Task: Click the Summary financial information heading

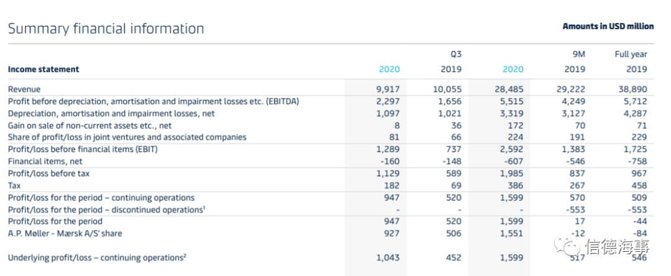Action: pyautogui.click(x=106, y=29)
